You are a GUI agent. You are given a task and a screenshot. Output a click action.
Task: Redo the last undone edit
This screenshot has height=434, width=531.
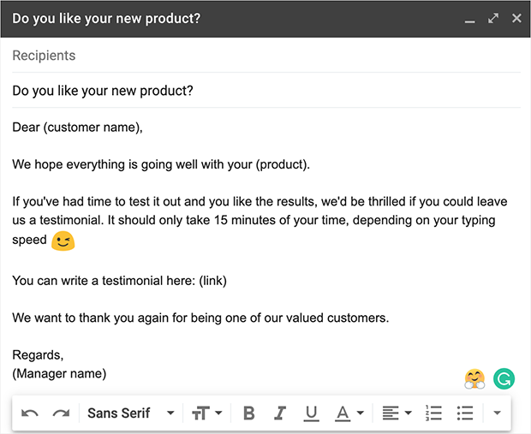tap(61, 413)
